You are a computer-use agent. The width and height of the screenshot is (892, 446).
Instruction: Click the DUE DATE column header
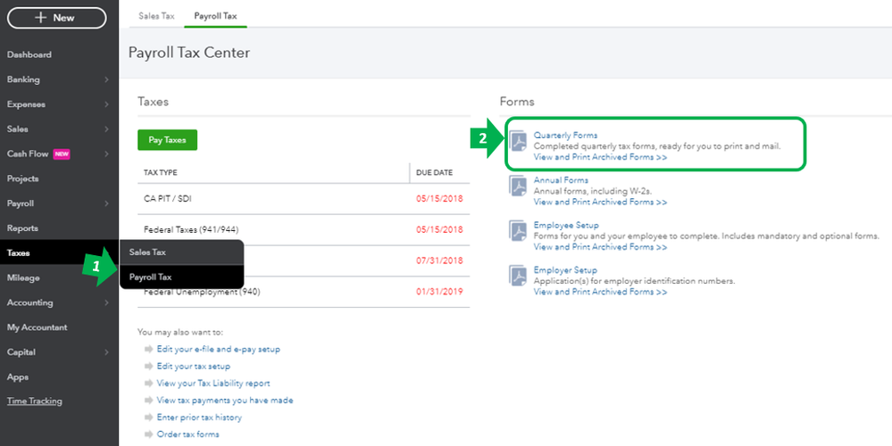click(x=435, y=173)
